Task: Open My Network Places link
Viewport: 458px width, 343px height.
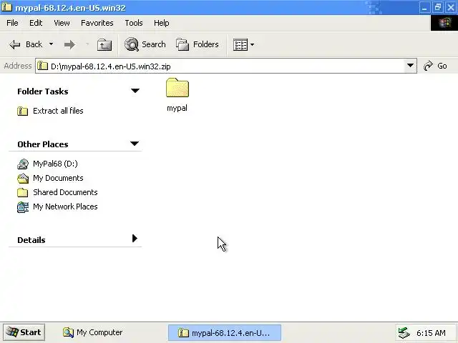Action: [x=65, y=207]
